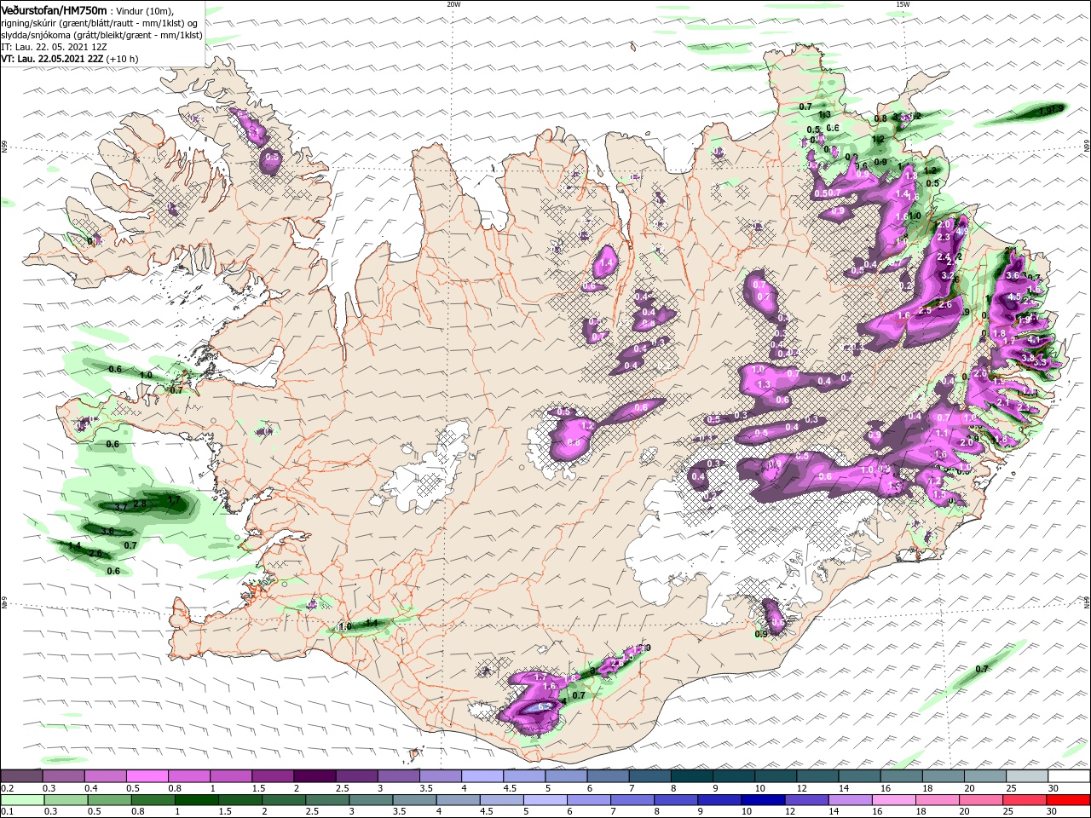The height and width of the screenshot is (818, 1091).
Task: Click the 'VT: Lau. 22.05.2021 22Z (+10 h)' line
Action: point(70,59)
